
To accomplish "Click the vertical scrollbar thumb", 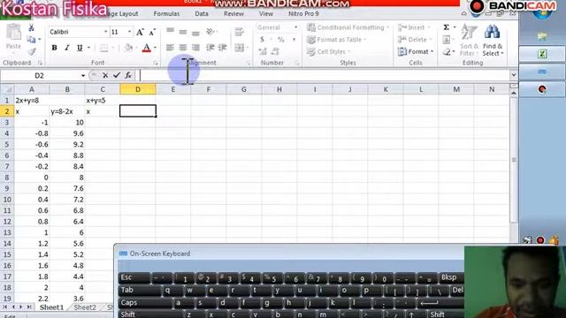I will [x=514, y=160].
